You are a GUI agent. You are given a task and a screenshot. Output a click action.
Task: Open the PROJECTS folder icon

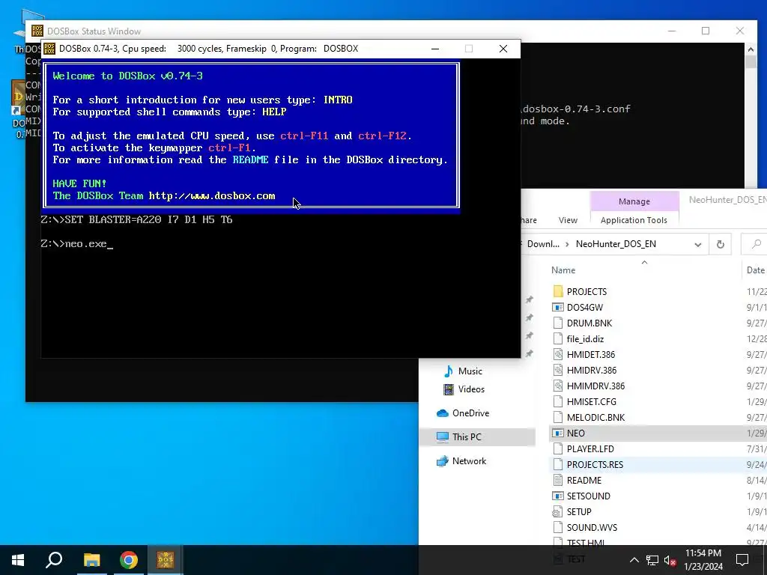tap(557, 291)
